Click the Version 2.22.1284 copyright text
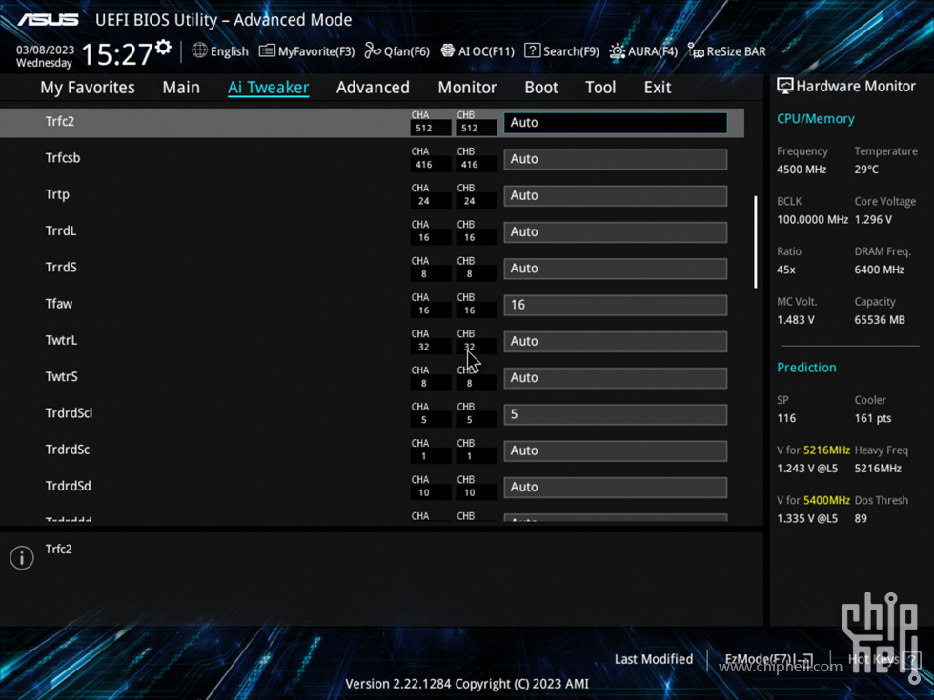 coord(467,684)
